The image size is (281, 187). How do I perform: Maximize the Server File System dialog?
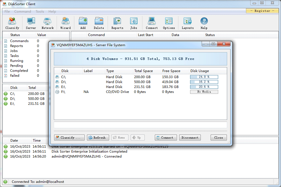[213, 44]
